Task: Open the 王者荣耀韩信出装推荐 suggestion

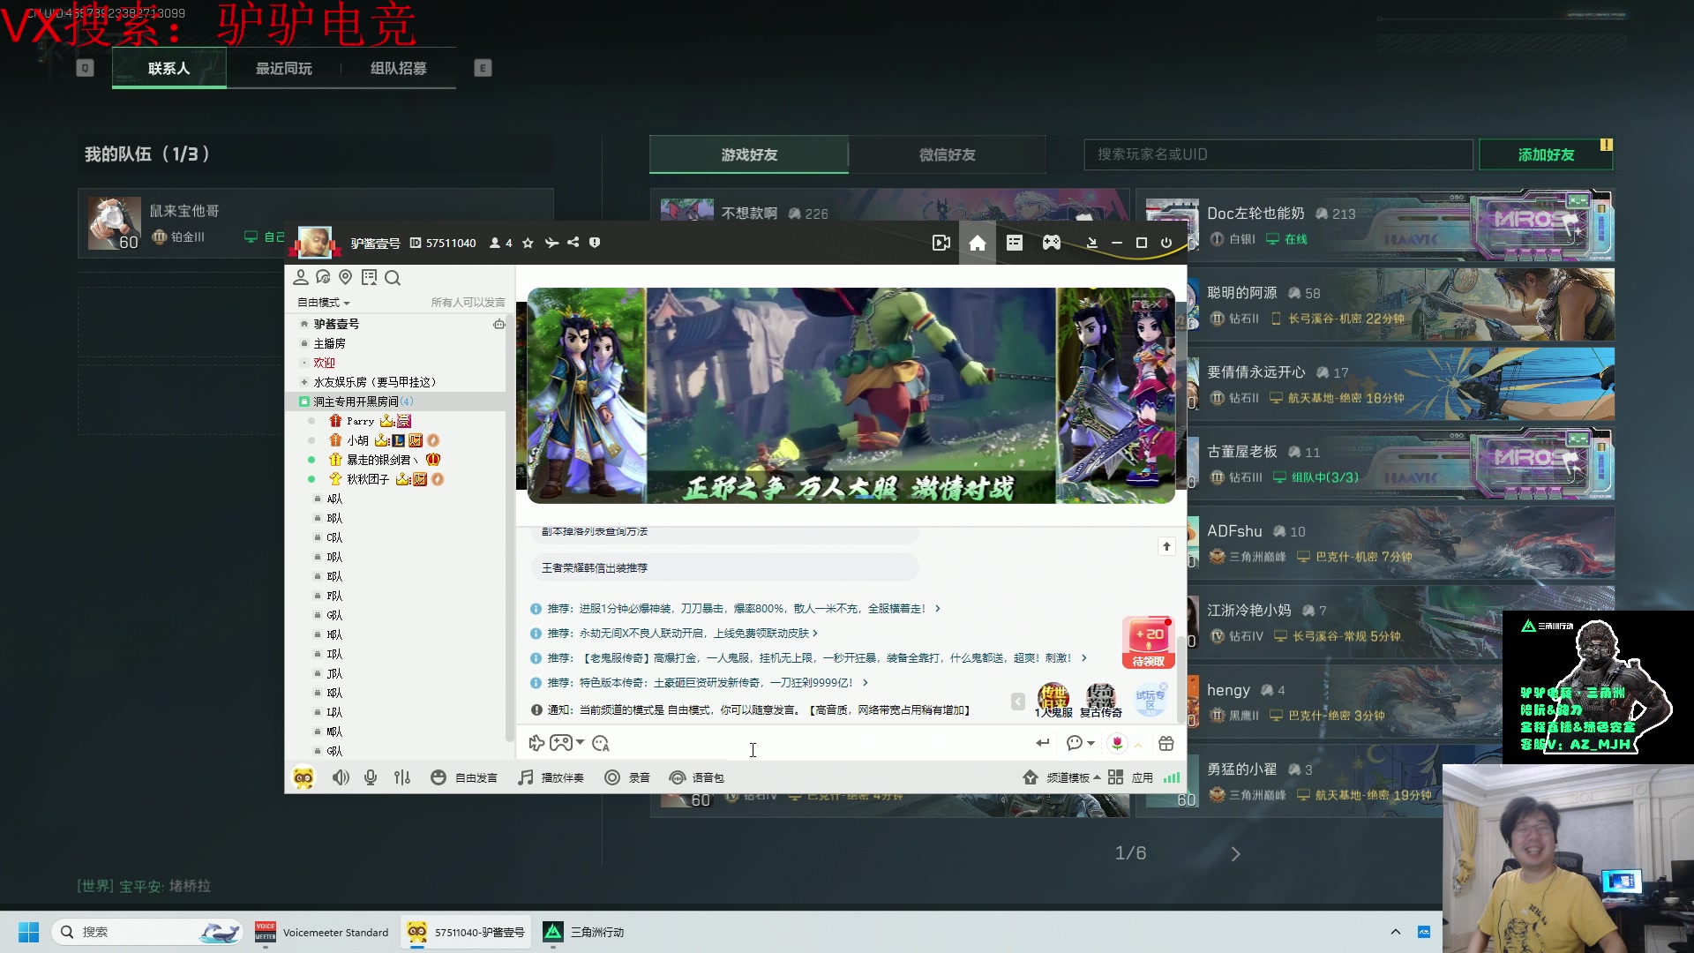Action: 725,568
